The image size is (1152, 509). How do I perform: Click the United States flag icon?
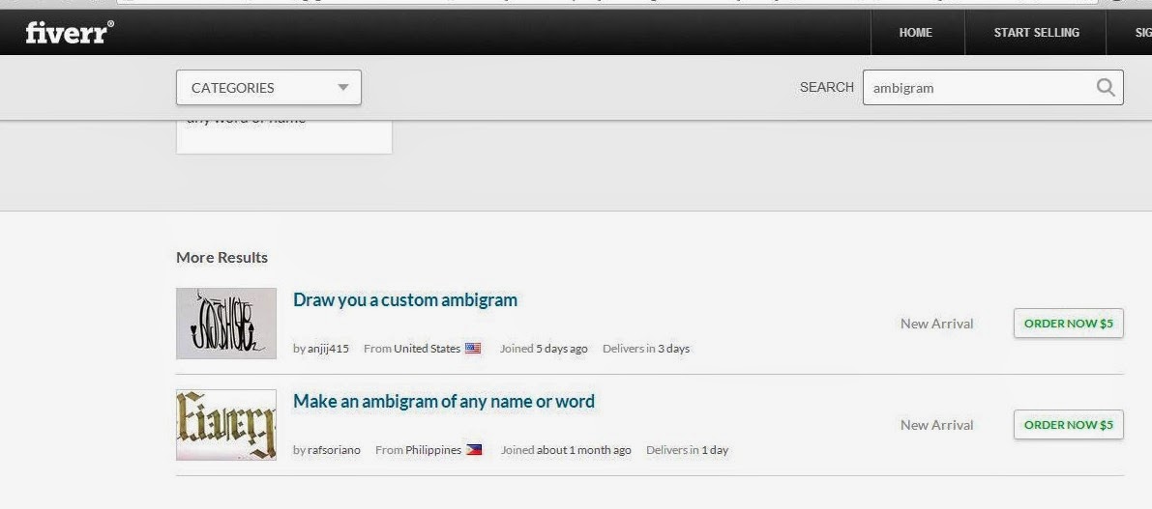(x=473, y=349)
